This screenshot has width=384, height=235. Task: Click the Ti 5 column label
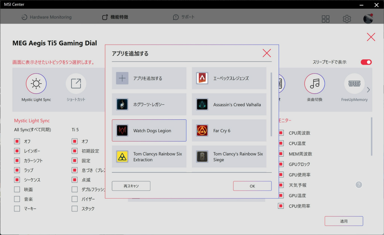coord(75,130)
